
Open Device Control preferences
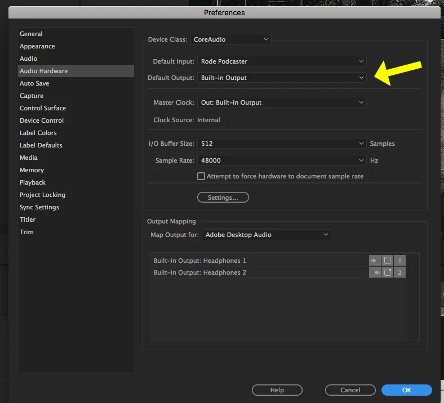pos(76,120)
